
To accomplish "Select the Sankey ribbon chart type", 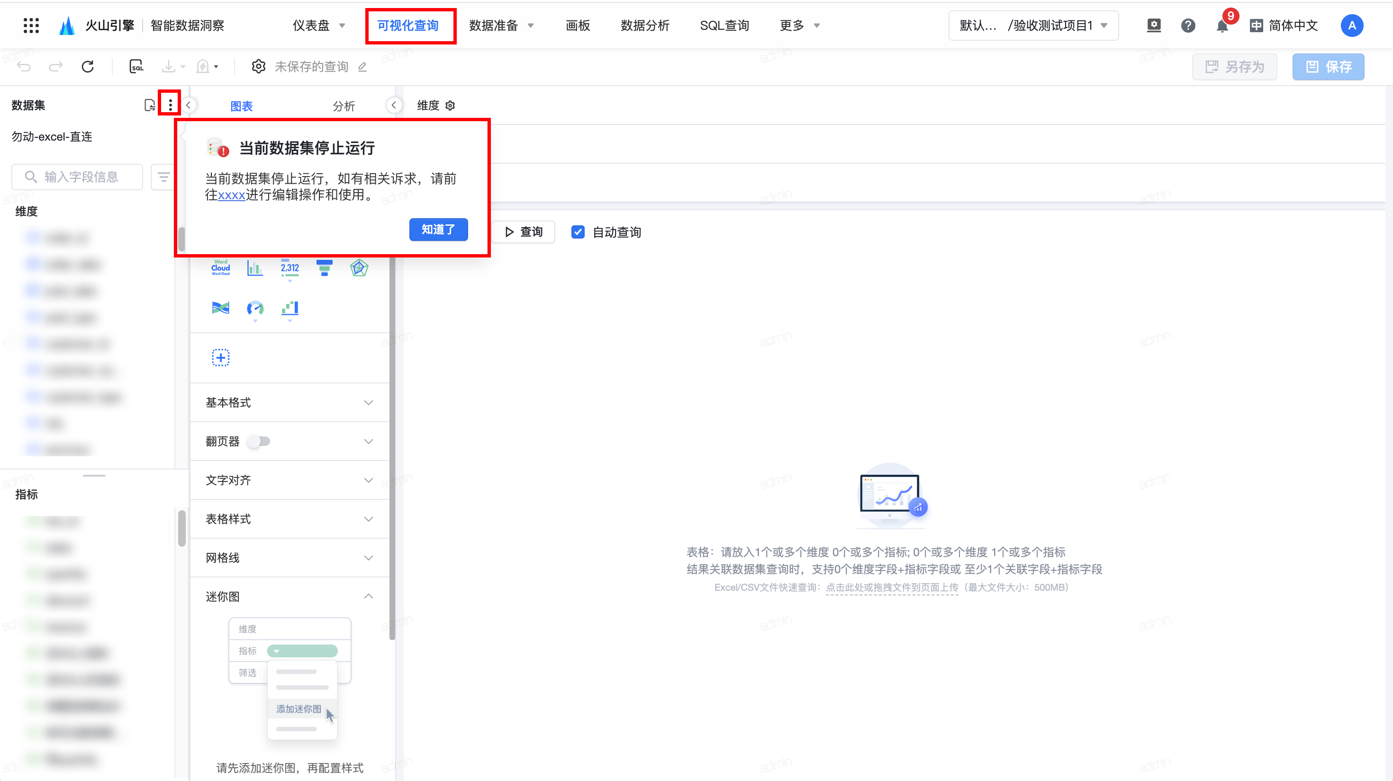I will 221,308.
